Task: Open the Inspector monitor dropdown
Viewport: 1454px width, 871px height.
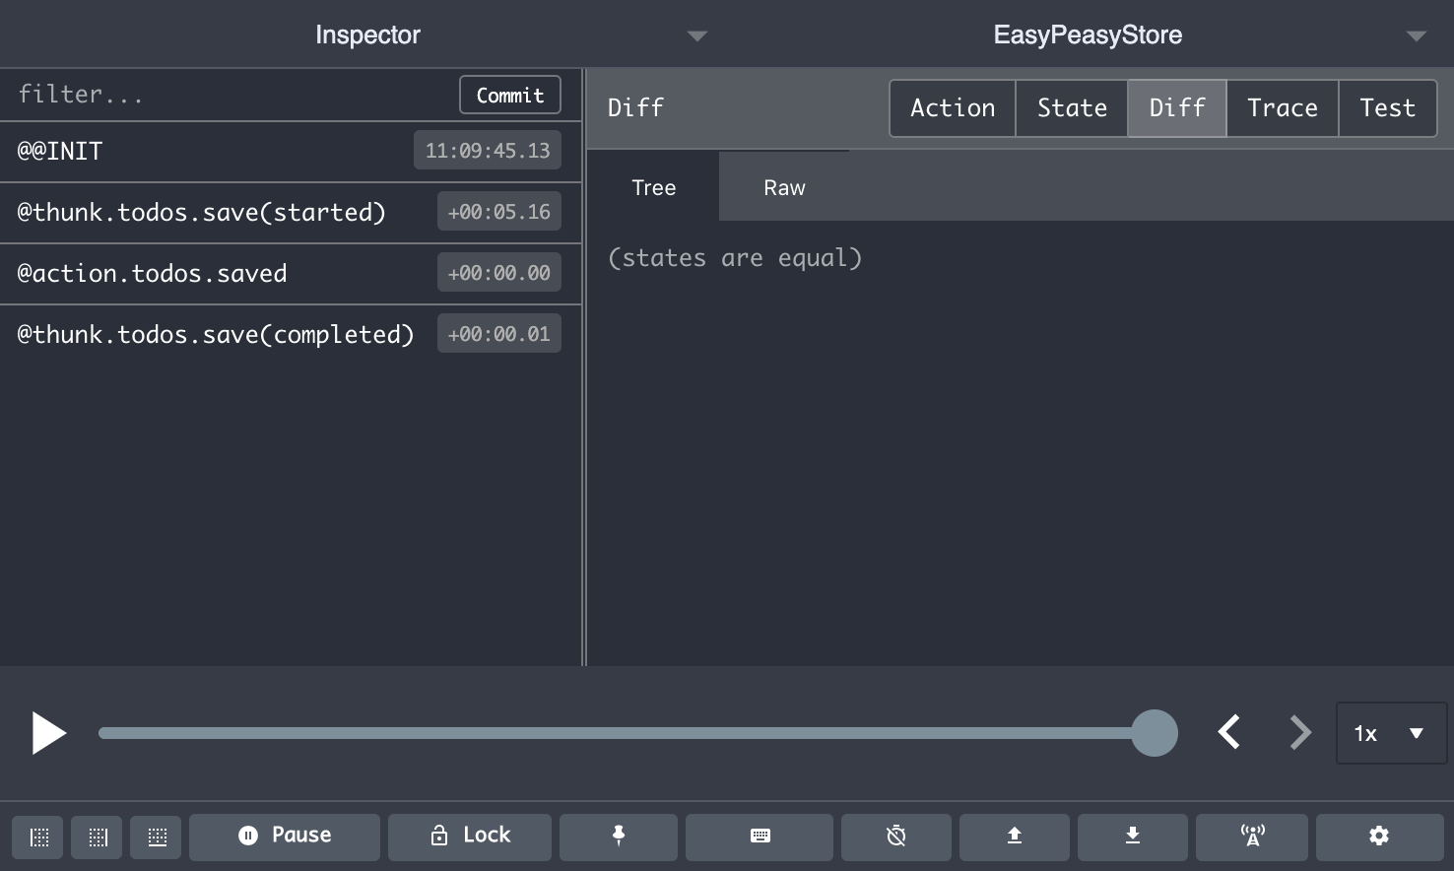Action: (x=696, y=35)
